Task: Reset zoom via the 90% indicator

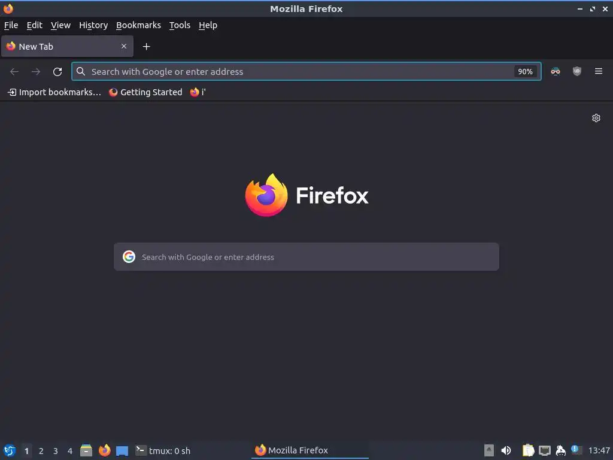Action: coord(525,72)
